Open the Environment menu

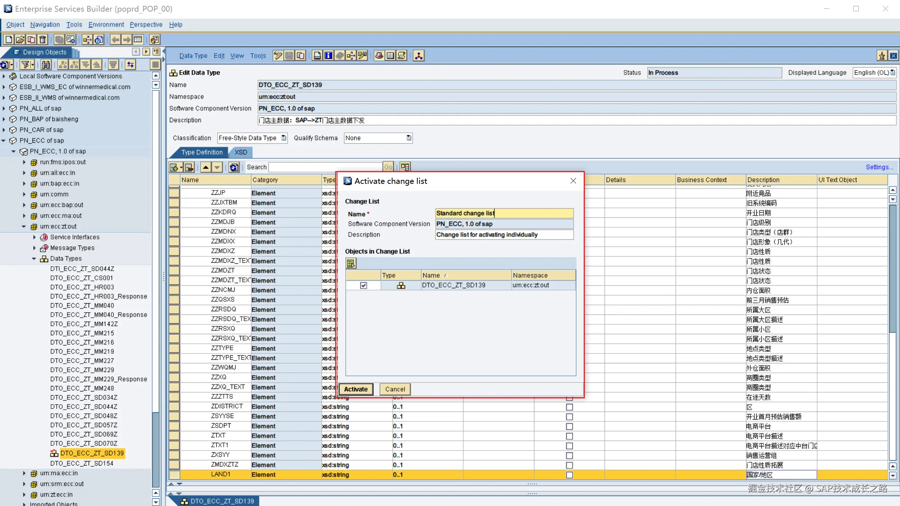pyautogui.click(x=106, y=24)
